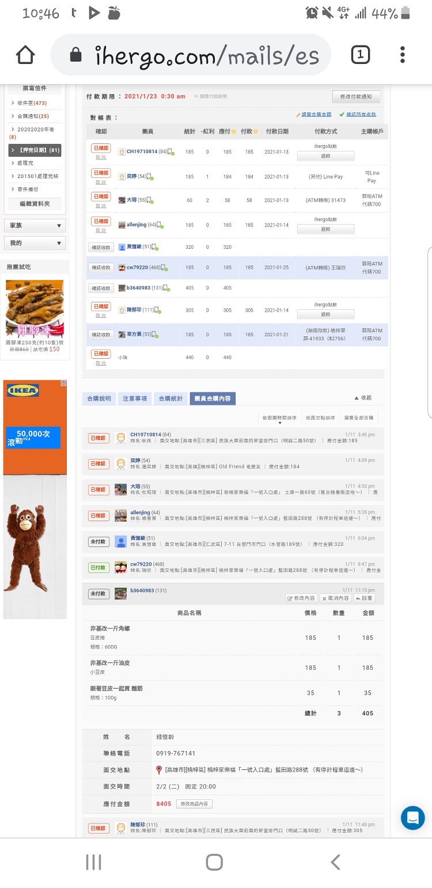Click 退款 button in 陳郁珍 table row
Image resolution: width=432 pixels, height=888 pixels.
pos(325,314)
